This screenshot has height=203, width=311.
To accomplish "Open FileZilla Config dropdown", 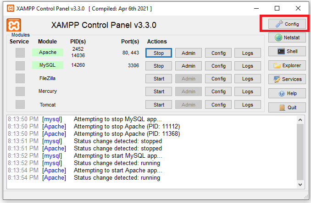I will 218,79.
